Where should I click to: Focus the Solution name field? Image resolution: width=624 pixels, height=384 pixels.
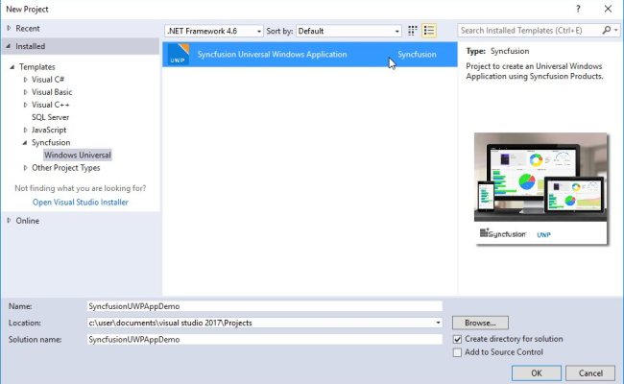(264, 340)
